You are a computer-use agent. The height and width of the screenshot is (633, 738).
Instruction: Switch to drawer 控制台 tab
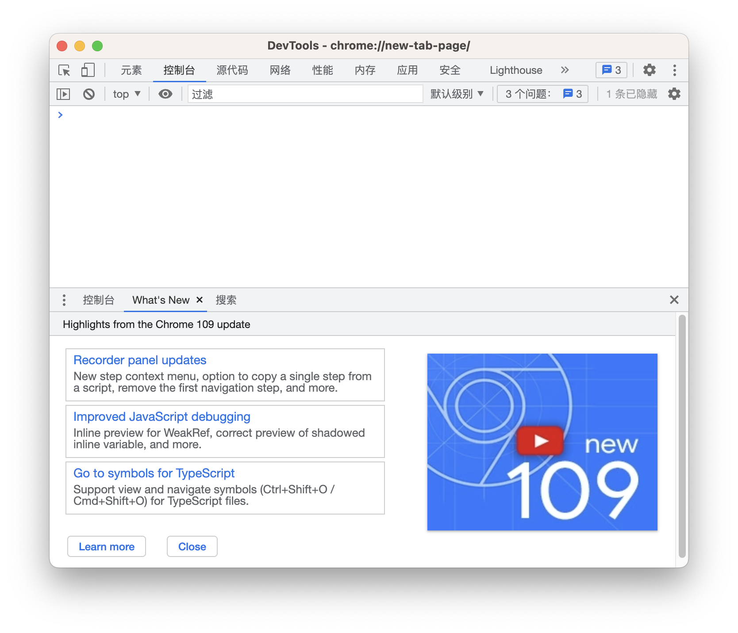point(99,300)
